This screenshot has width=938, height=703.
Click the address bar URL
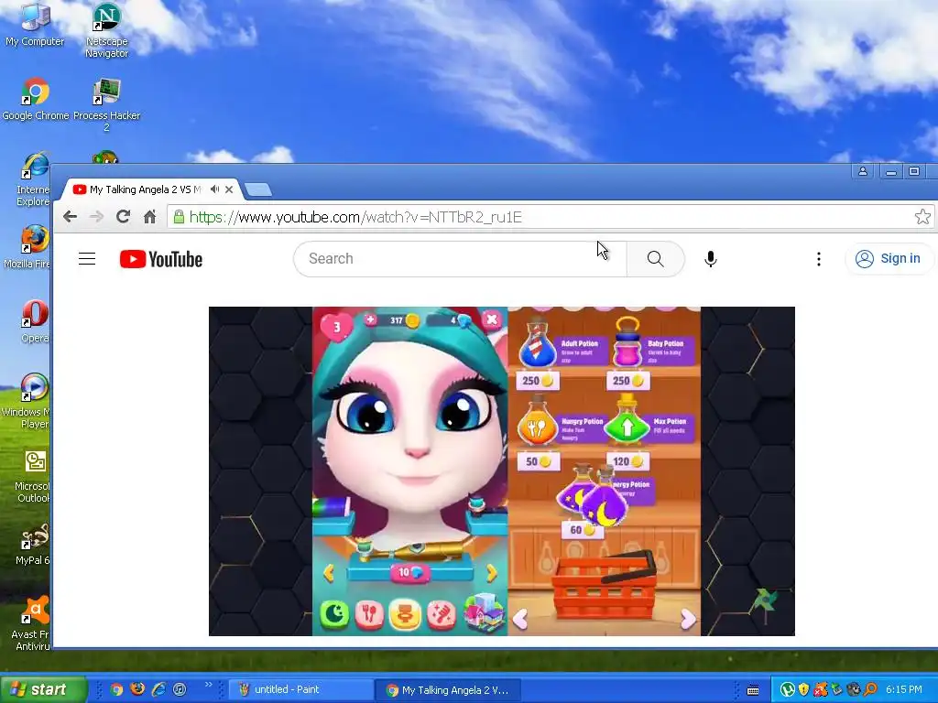pyautogui.click(x=355, y=216)
